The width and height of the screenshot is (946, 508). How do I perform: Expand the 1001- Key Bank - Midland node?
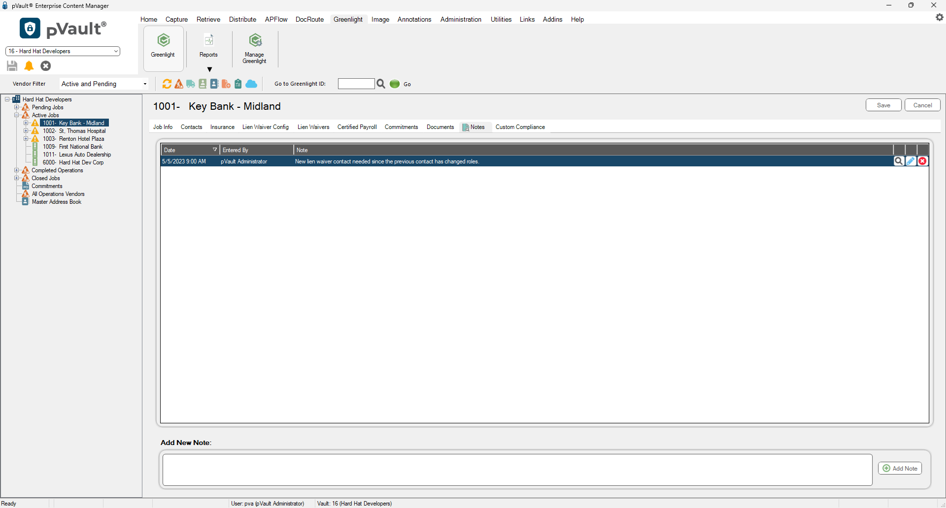pyautogui.click(x=26, y=123)
